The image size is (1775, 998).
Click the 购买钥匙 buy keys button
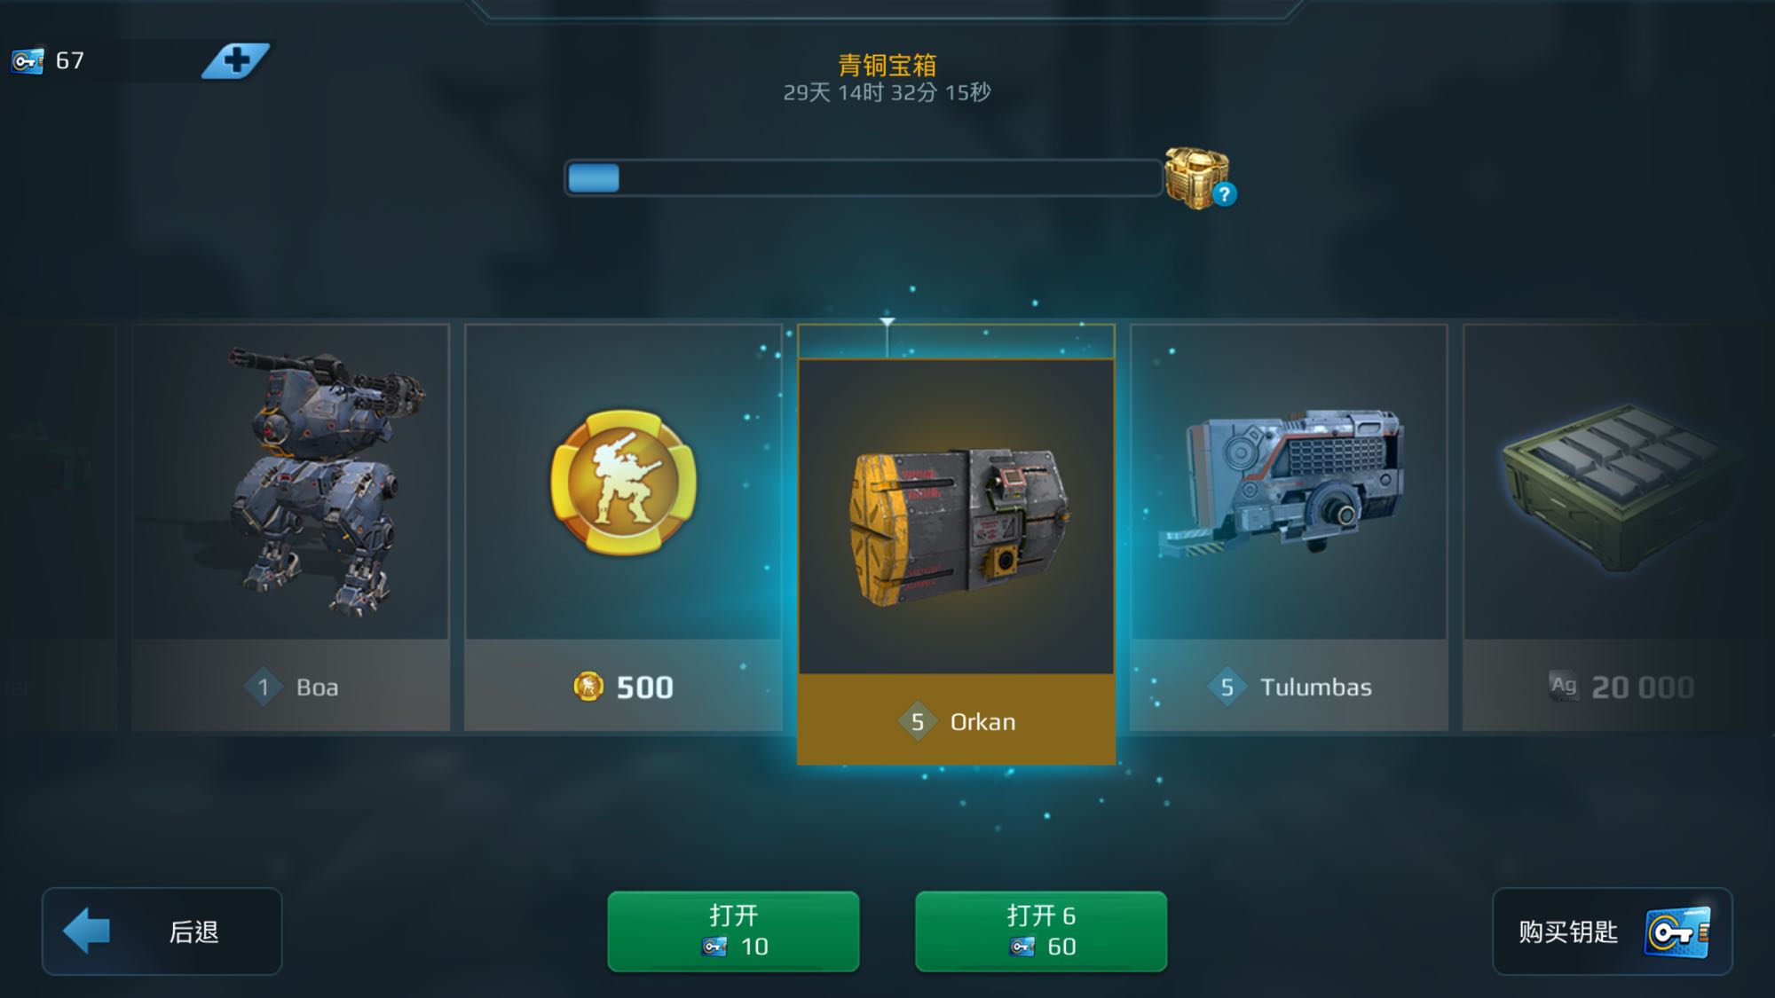[x=1613, y=931]
